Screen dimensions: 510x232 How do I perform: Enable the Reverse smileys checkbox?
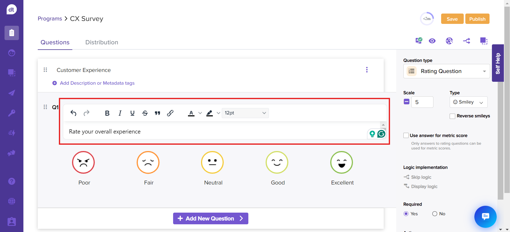click(x=452, y=116)
